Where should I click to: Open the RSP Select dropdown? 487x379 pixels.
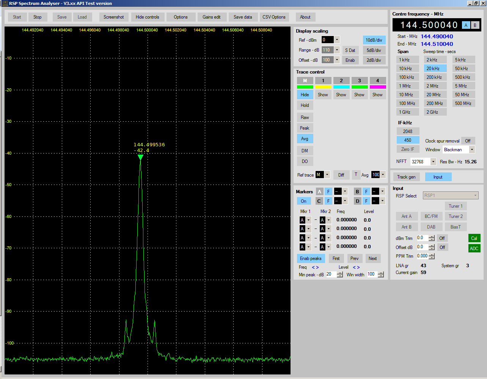tap(451, 196)
